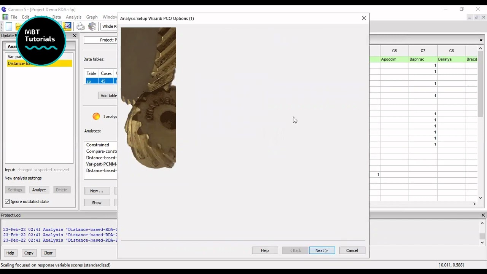
Task: Click Project Log scroll down arrow
Action: 482,242
